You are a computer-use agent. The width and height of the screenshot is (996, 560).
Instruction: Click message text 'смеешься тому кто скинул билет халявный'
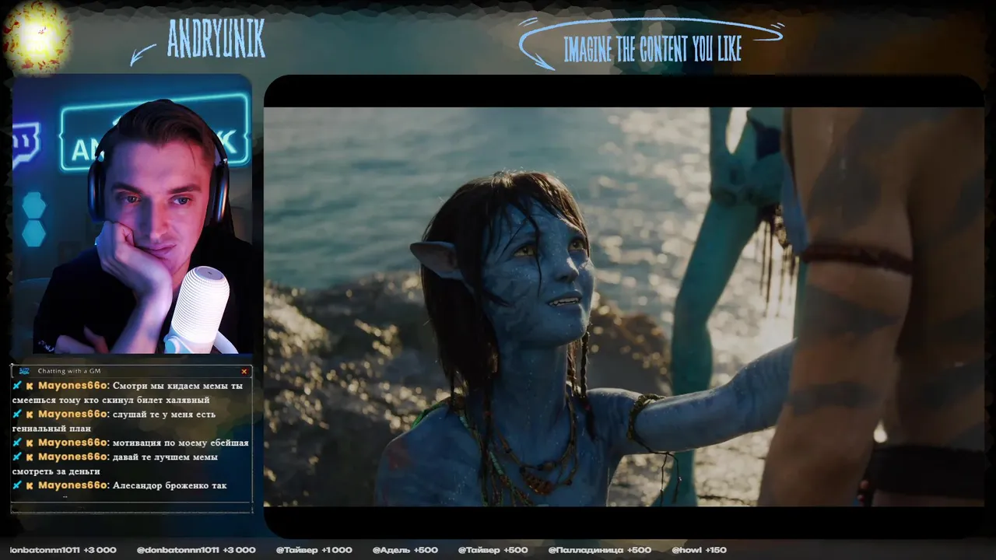111,400
